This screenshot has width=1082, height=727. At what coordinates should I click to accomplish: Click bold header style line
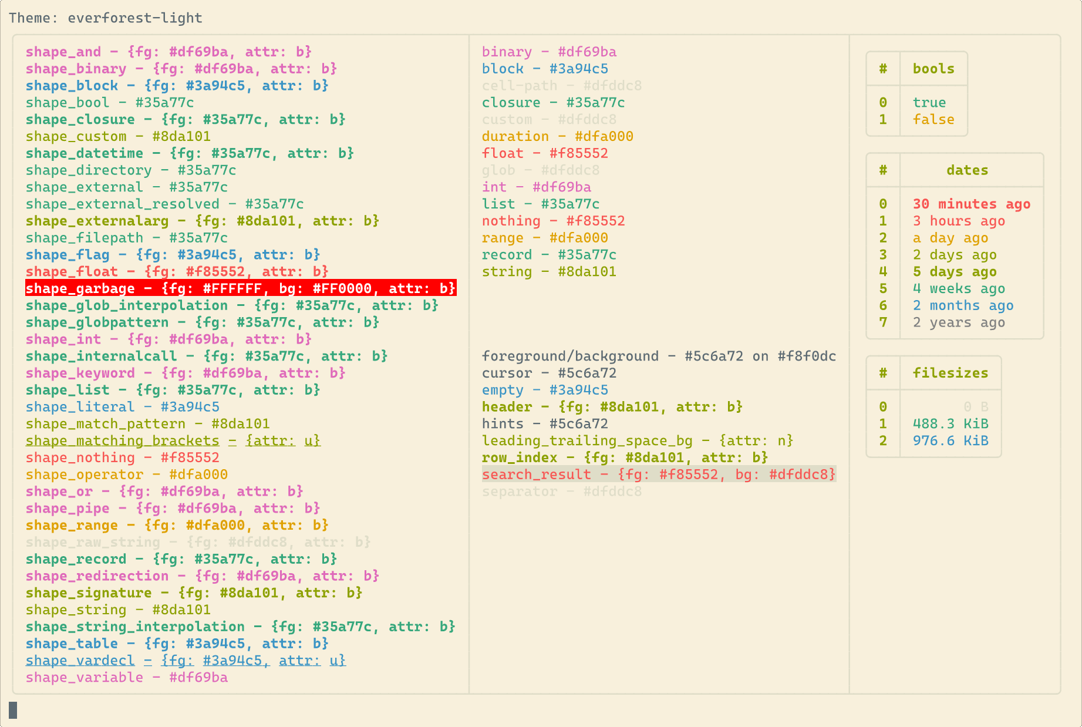pyautogui.click(x=612, y=408)
